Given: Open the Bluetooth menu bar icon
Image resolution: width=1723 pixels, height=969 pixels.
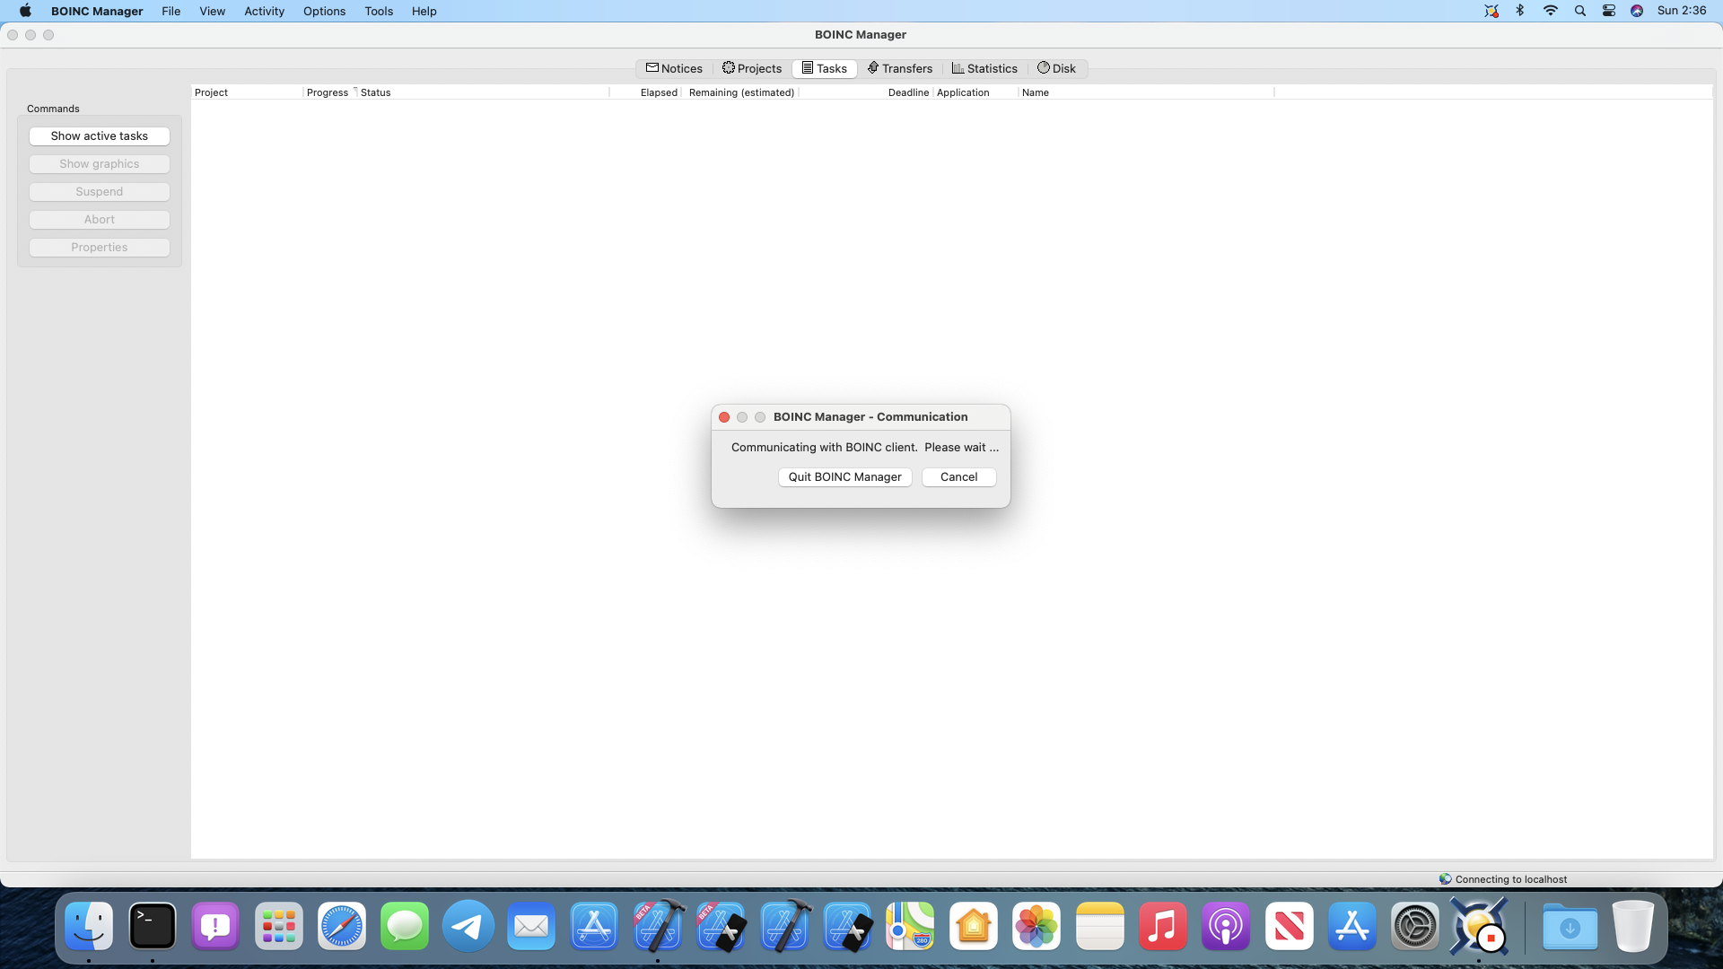Looking at the screenshot, I should [1520, 11].
